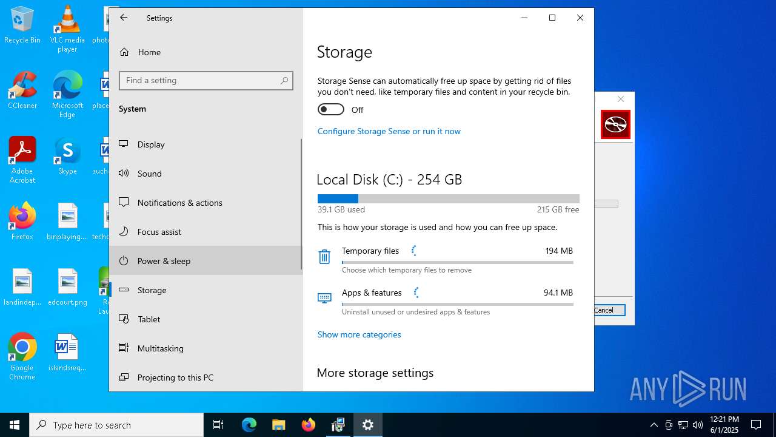
Task: Open Microsoft Edge desktop shortcut
Action: (67, 94)
